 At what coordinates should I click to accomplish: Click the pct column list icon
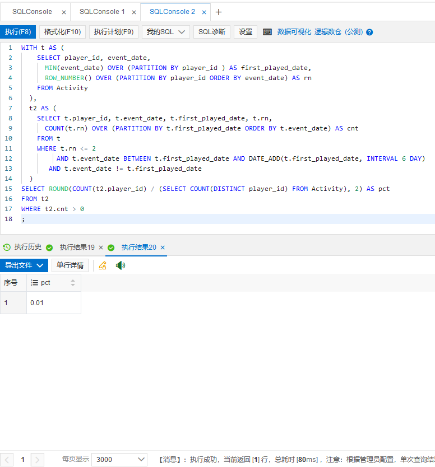[x=34, y=283]
